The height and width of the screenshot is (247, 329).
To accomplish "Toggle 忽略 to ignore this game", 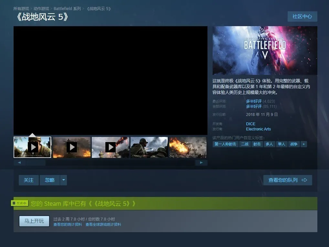I will click(49, 180).
